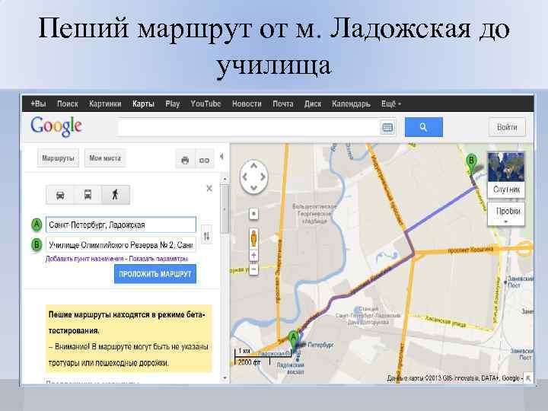Zoom out with the minus button

[x=253, y=269]
